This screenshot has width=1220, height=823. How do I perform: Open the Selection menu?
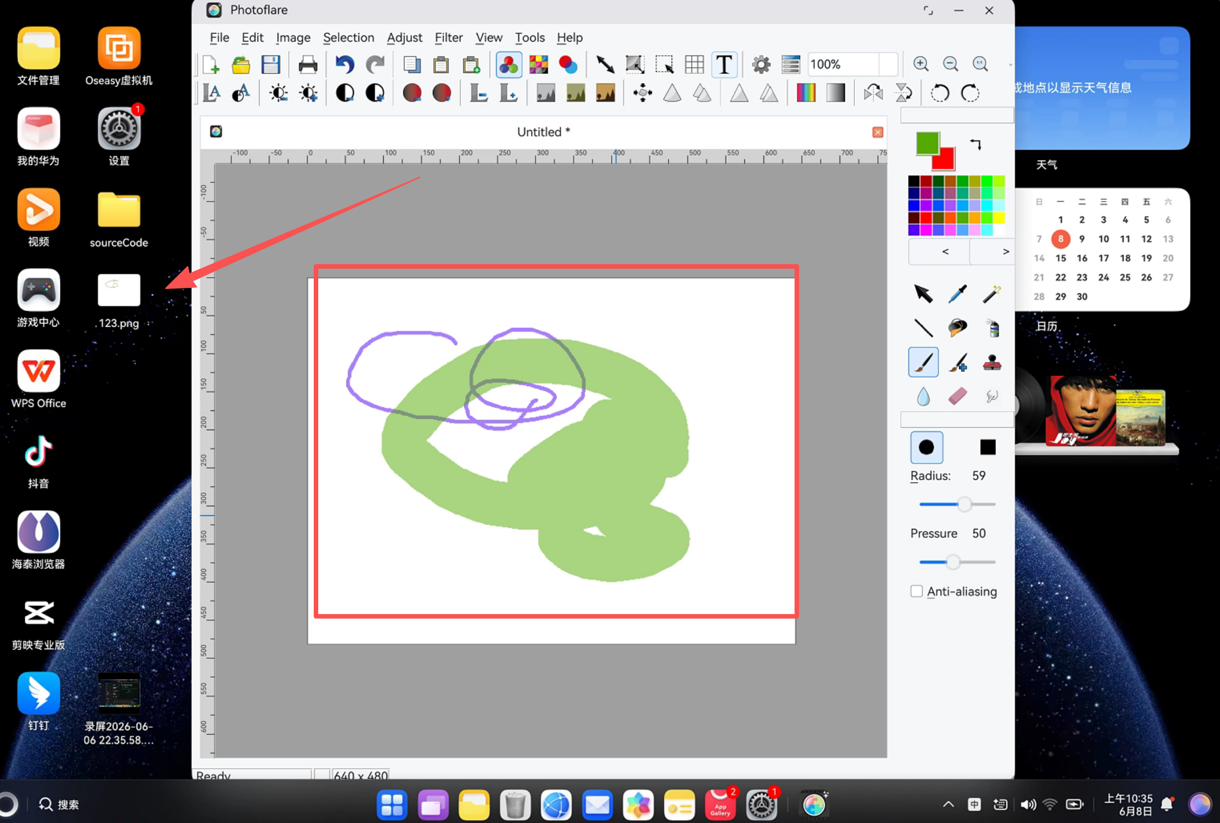348,38
